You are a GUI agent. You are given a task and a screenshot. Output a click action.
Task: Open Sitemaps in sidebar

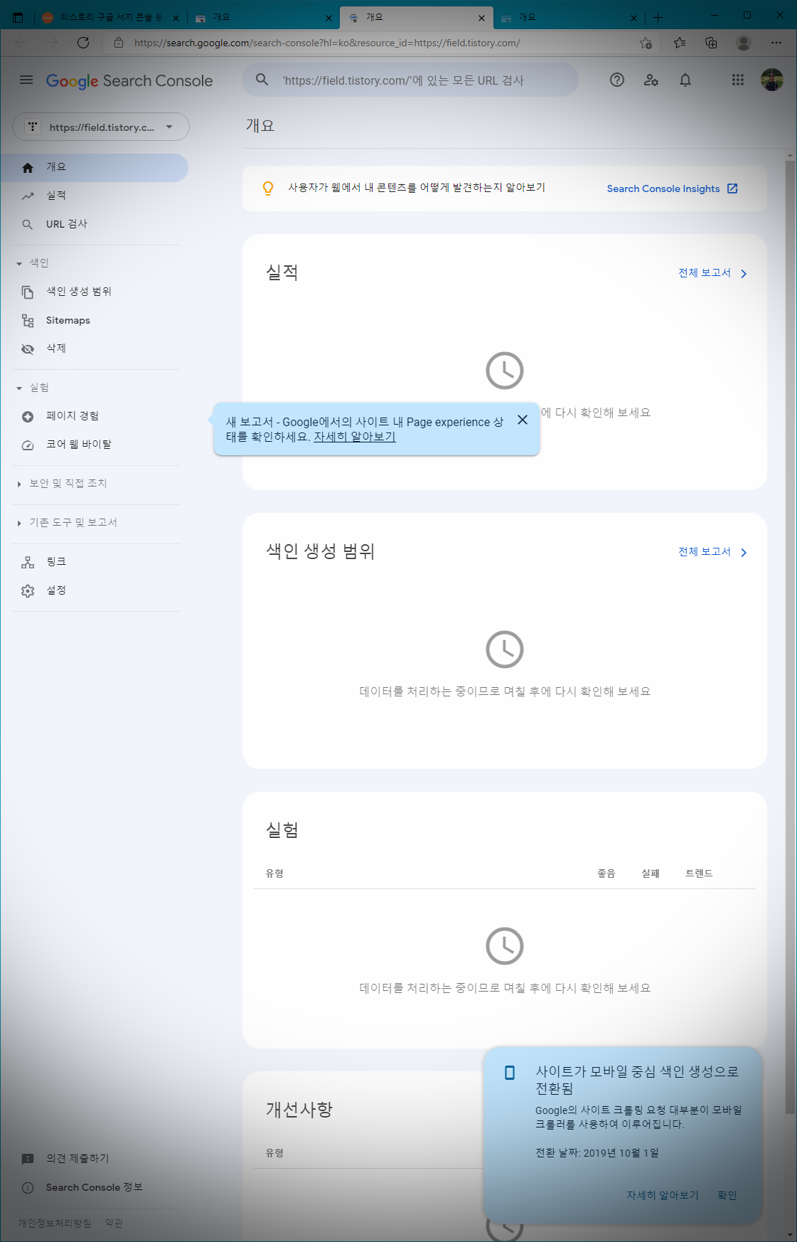[94, 320]
